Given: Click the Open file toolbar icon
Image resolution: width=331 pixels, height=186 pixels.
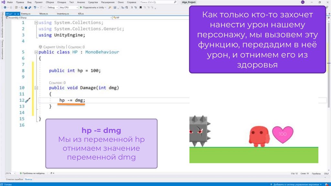Looking at the screenshot, I should [x=22, y=7].
